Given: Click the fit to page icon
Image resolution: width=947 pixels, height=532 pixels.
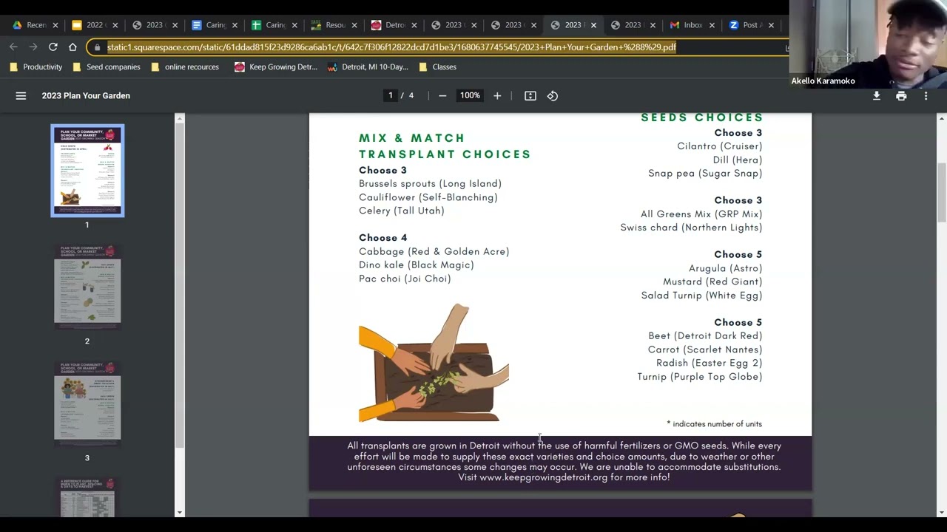Looking at the screenshot, I should click(x=530, y=95).
